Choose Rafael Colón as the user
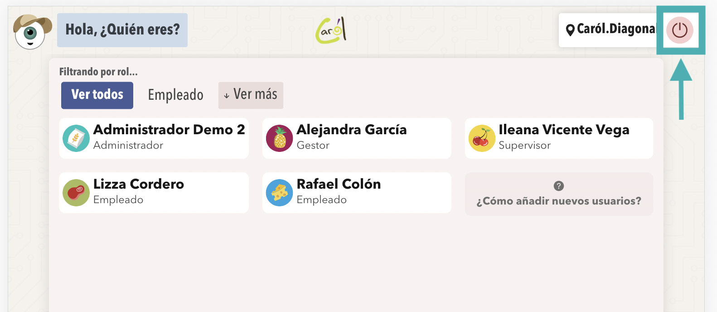The height and width of the screenshot is (312, 717). (x=357, y=193)
